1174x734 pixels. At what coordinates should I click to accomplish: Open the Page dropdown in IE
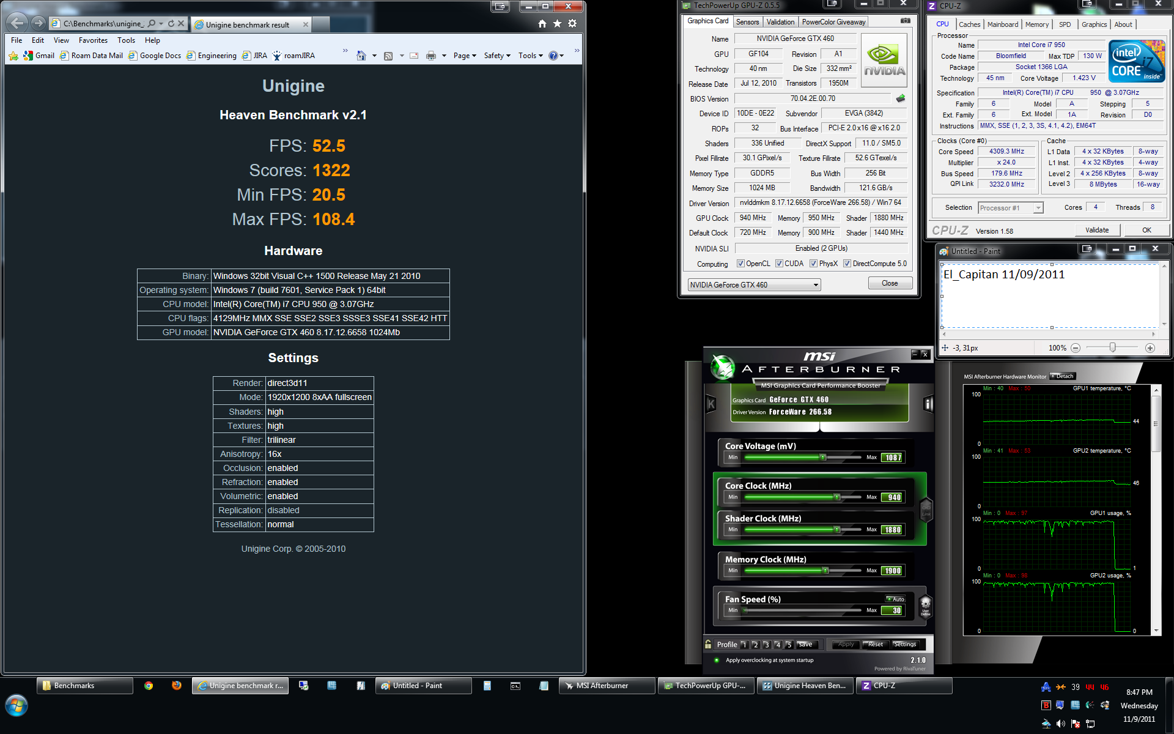[x=465, y=56]
